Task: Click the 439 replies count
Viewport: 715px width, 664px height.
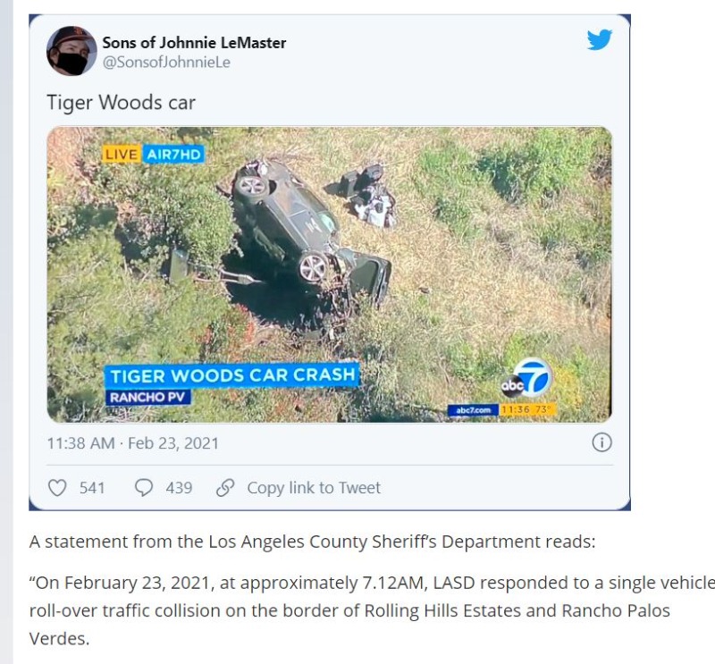Action: 179,488
